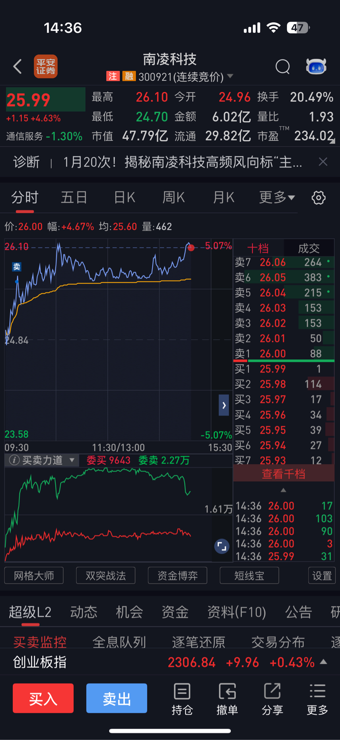Select the 十档 order book tab

pyautogui.click(x=258, y=248)
